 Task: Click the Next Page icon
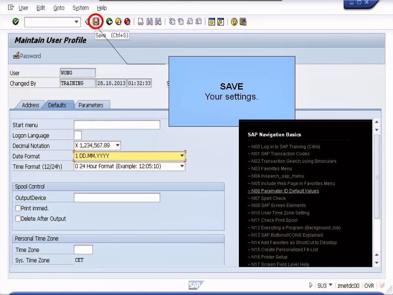click(190, 22)
